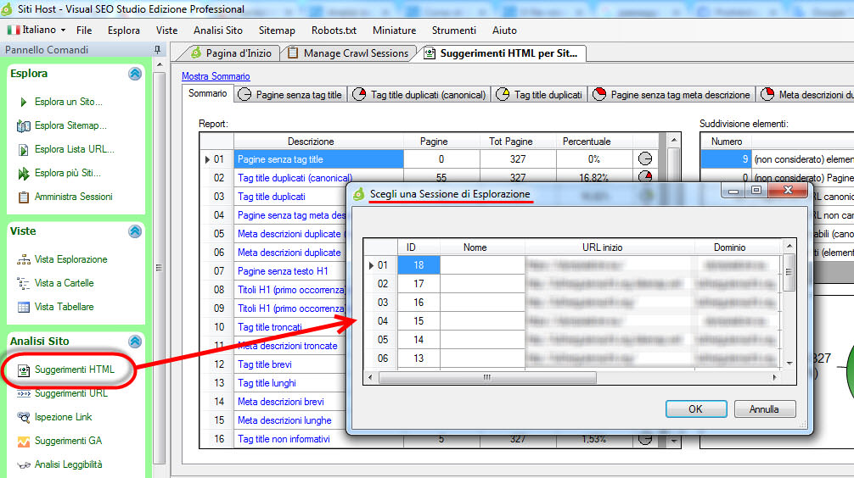Click the Esplora Sitemap icon
Image resolution: width=854 pixels, height=478 pixels.
pyautogui.click(x=24, y=125)
